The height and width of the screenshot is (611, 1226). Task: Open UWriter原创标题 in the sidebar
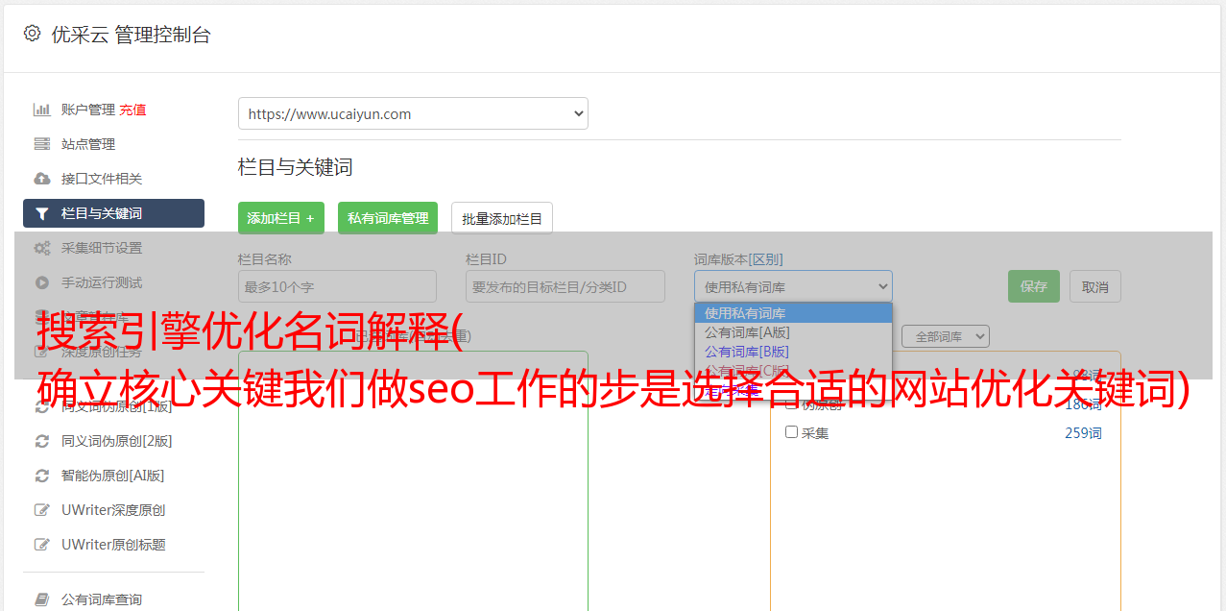(x=113, y=545)
